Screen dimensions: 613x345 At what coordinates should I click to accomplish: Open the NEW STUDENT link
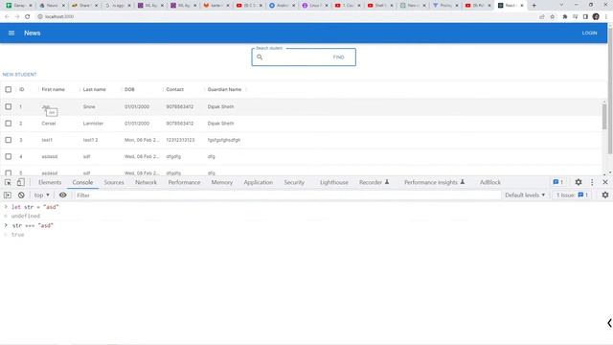[19, 75]
